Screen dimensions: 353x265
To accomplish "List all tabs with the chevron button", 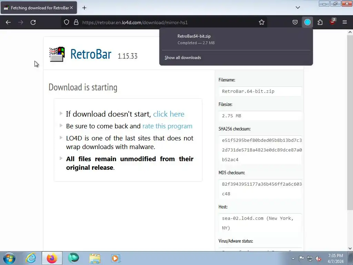I will coord(297,8).
